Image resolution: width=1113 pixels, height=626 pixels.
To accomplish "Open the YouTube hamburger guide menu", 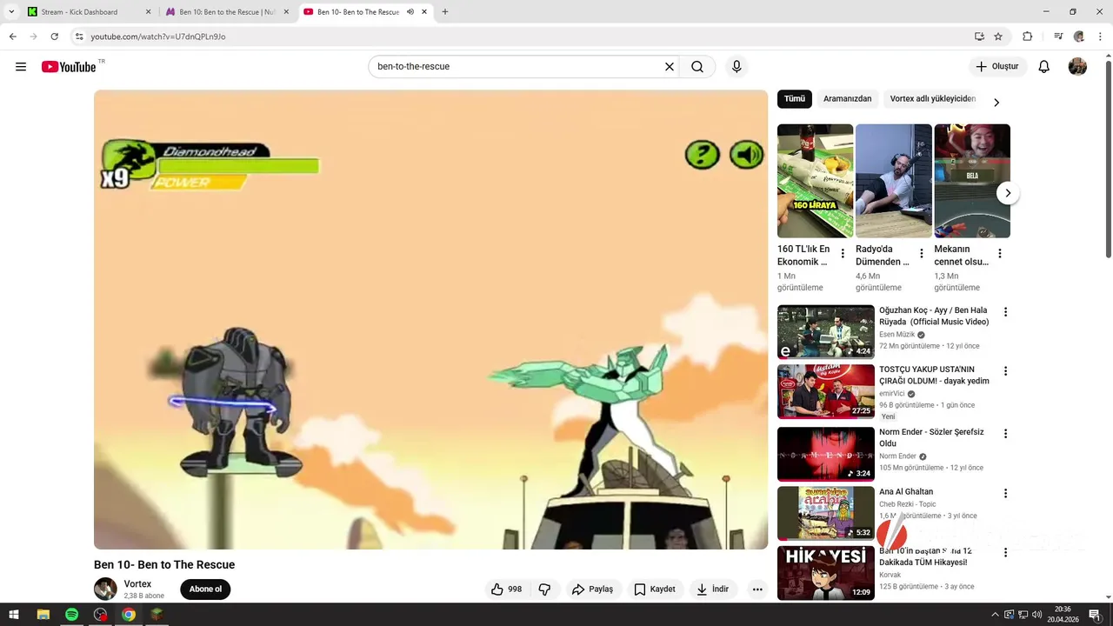I will [21, 67].
